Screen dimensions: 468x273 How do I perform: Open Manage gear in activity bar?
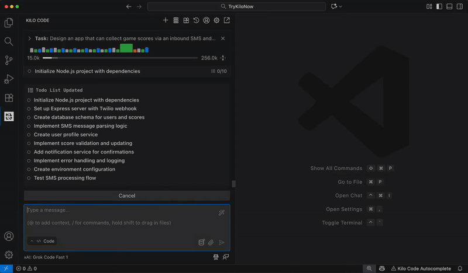tap(9, 255)
